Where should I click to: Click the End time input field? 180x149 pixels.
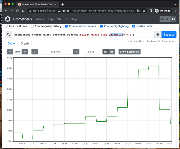pos(55,52)
